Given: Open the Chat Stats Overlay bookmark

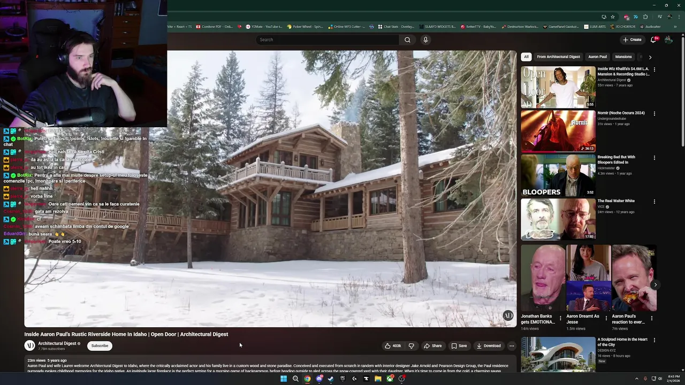Looking at the screenshot, I should tap(396, 27).
